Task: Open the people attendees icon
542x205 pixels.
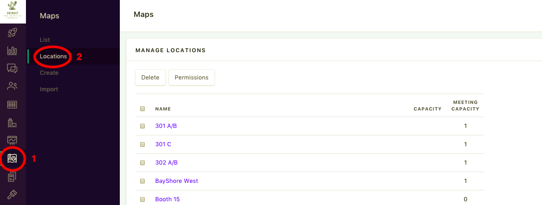Action: [12, 86]
